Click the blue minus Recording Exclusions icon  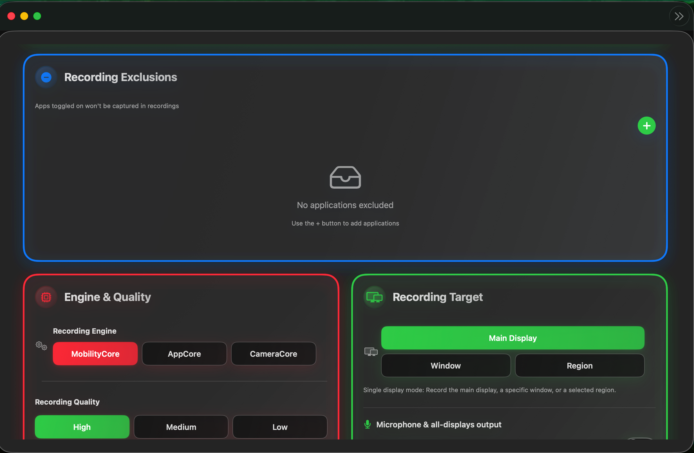[46, 77]
